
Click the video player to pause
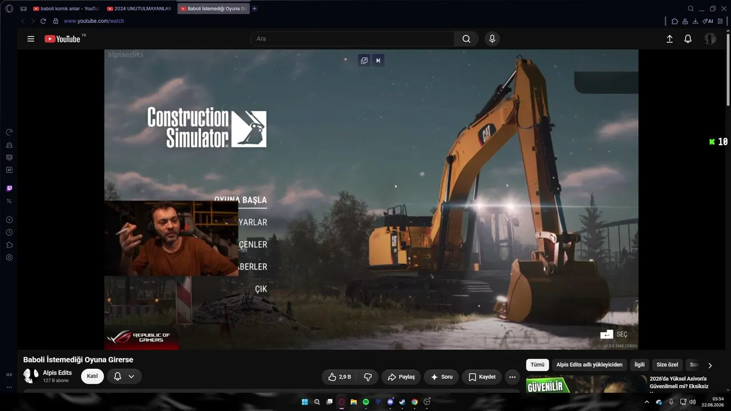click(371, 199)
